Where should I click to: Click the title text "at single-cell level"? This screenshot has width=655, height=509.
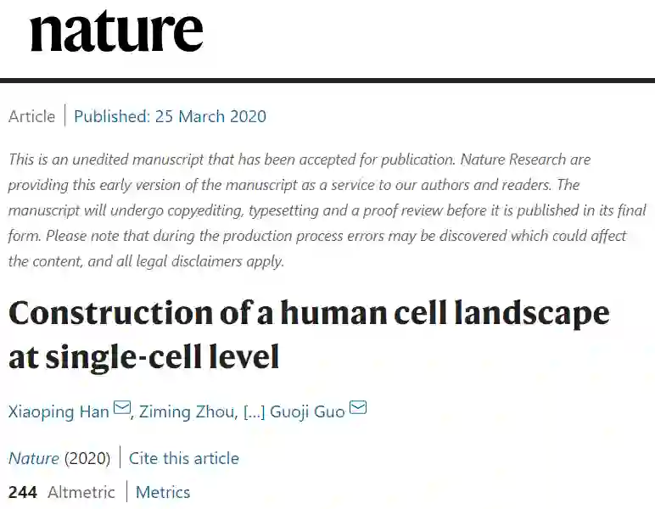[x=144, y=357]
